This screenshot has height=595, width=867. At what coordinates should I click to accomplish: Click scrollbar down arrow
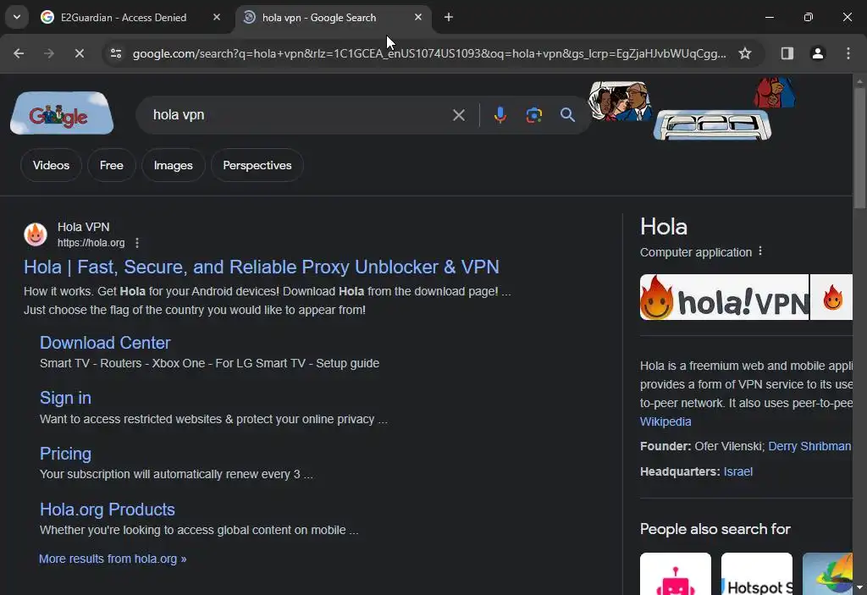(x=859, y=587)
